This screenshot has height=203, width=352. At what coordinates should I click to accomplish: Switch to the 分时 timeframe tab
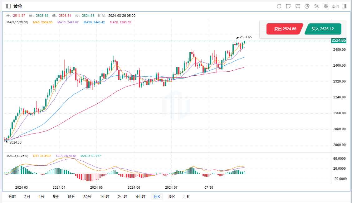tap(12, 196)
